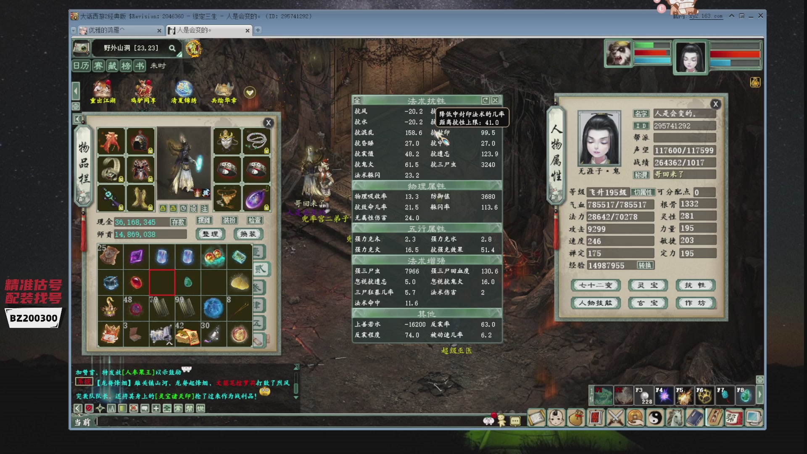Open the 日历 calendar menu

tap(82, 66)
